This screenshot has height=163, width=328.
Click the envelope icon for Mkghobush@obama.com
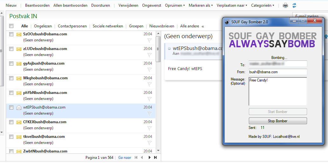[x=19, y=78]
